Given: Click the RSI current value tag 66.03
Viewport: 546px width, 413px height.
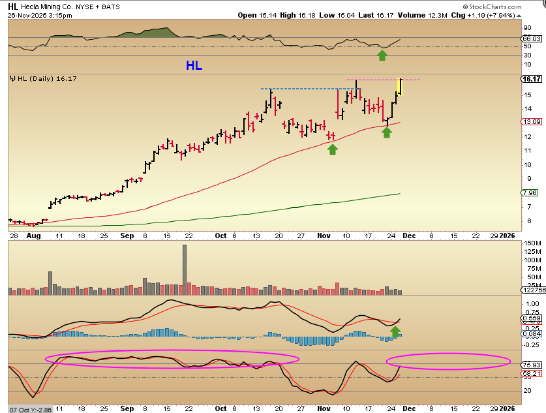Looking at the screenshot, I should point(532,38).
